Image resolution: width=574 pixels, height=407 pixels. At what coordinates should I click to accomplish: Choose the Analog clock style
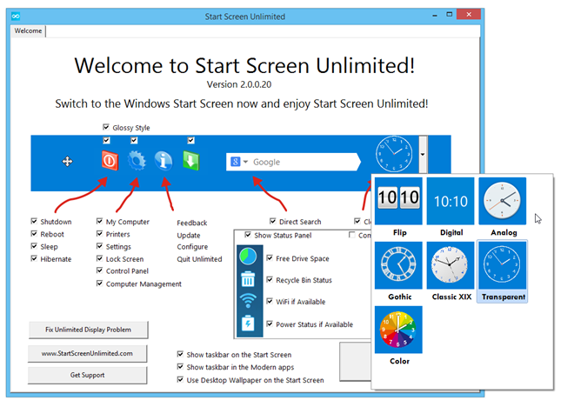click(x=503, y=208)
